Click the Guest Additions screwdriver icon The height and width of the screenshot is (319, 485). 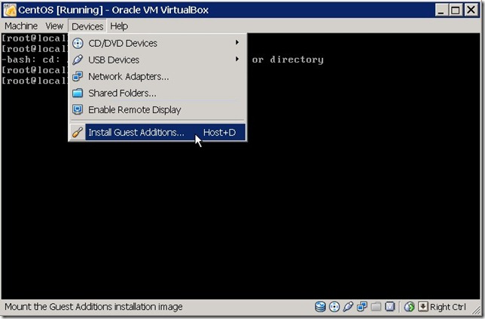coord(78,132)
